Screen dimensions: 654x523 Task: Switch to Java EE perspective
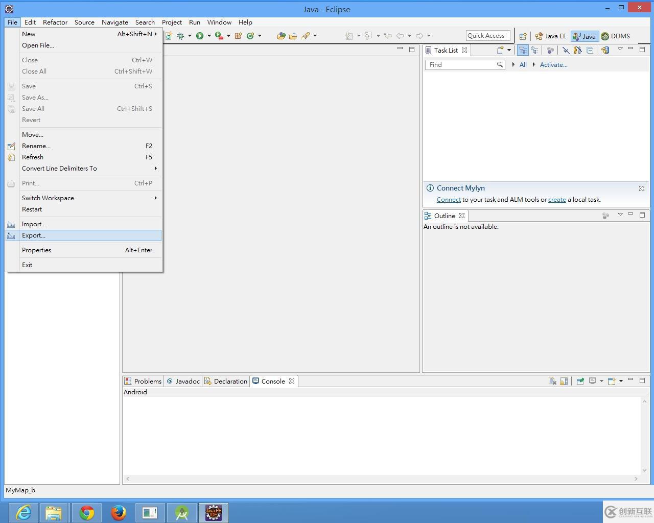click(551, 36)
